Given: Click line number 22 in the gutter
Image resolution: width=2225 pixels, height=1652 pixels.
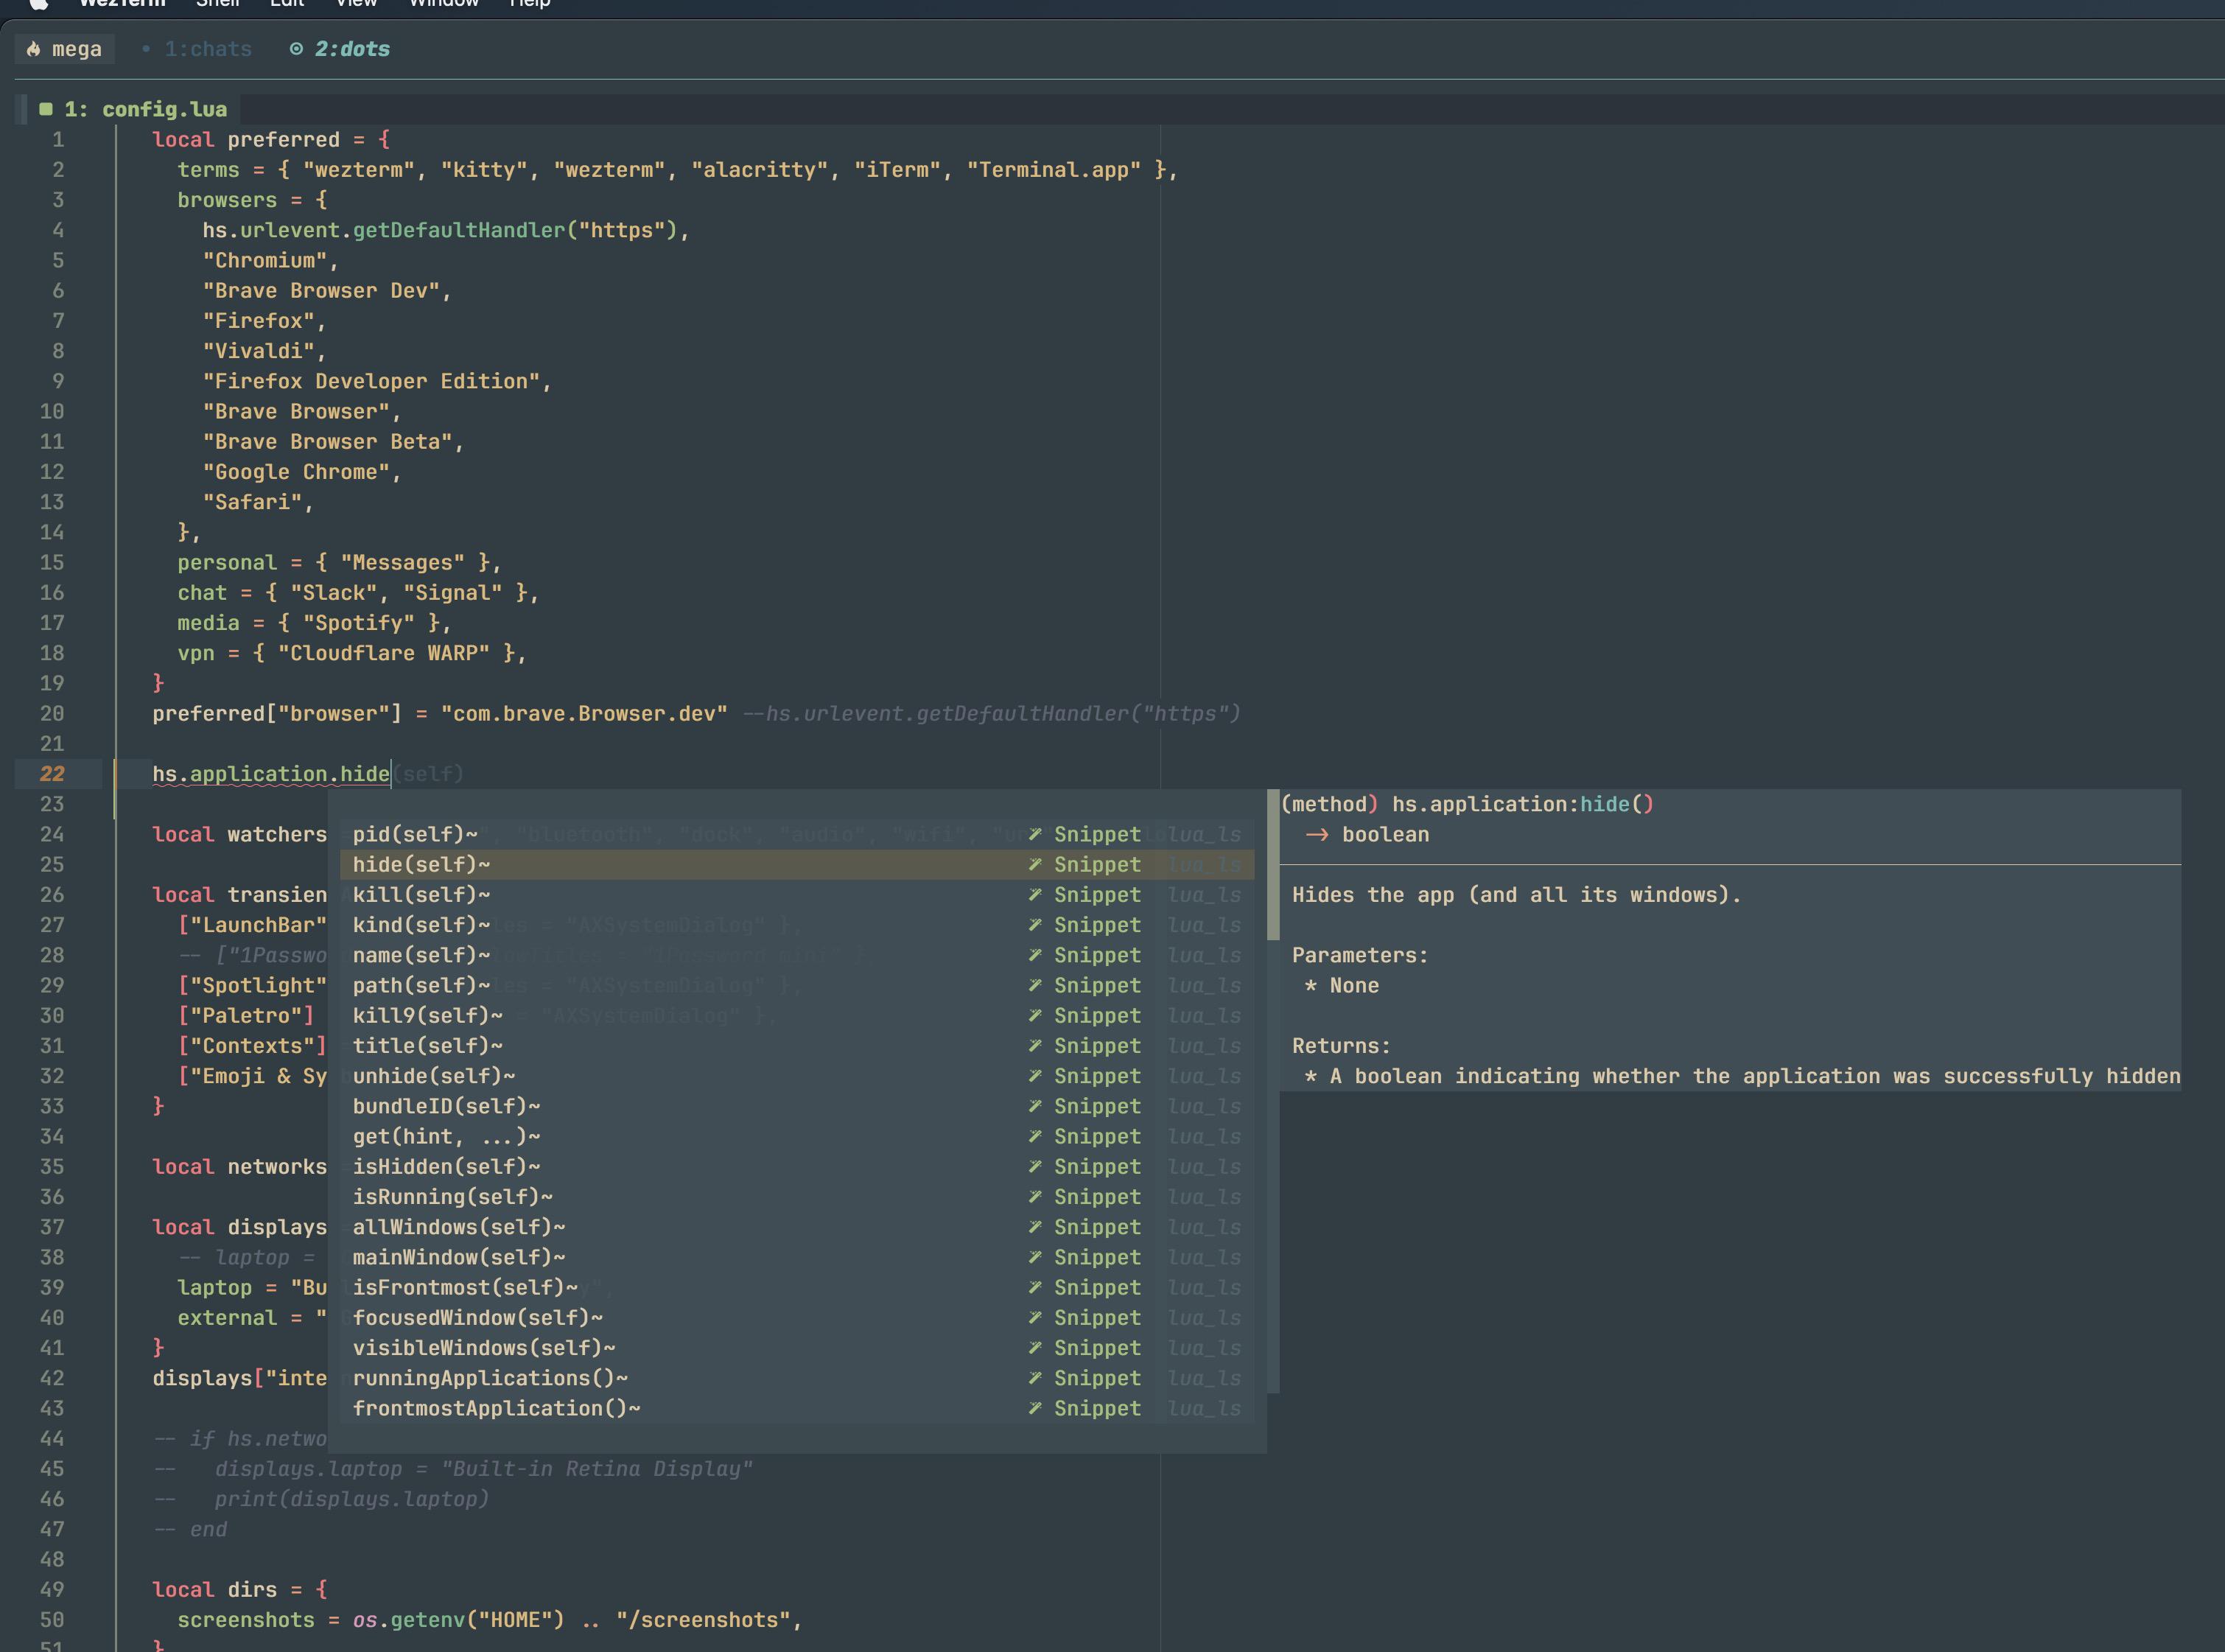Looking at the screenshot, I should pyautogui.click(x=52, y=774).
